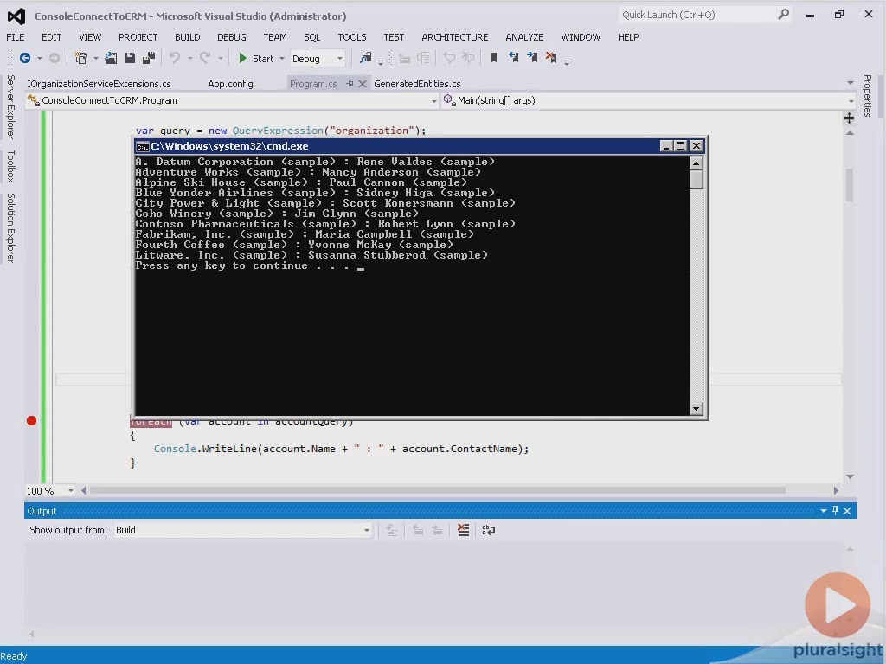Close the Program.cs tab
The width and height of the screenshot is (886, 664).
tap(363, 84)
